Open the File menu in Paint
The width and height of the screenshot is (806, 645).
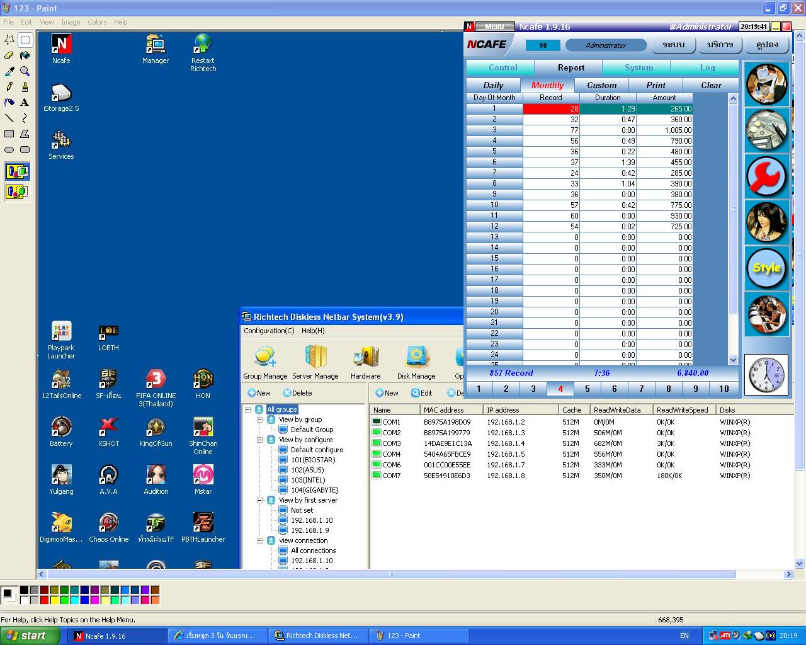[8, 22]
